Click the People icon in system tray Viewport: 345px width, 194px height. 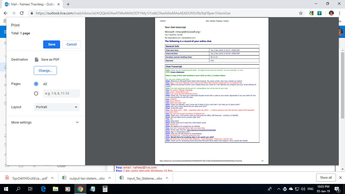pyautogui.click(x=270, y=189)
